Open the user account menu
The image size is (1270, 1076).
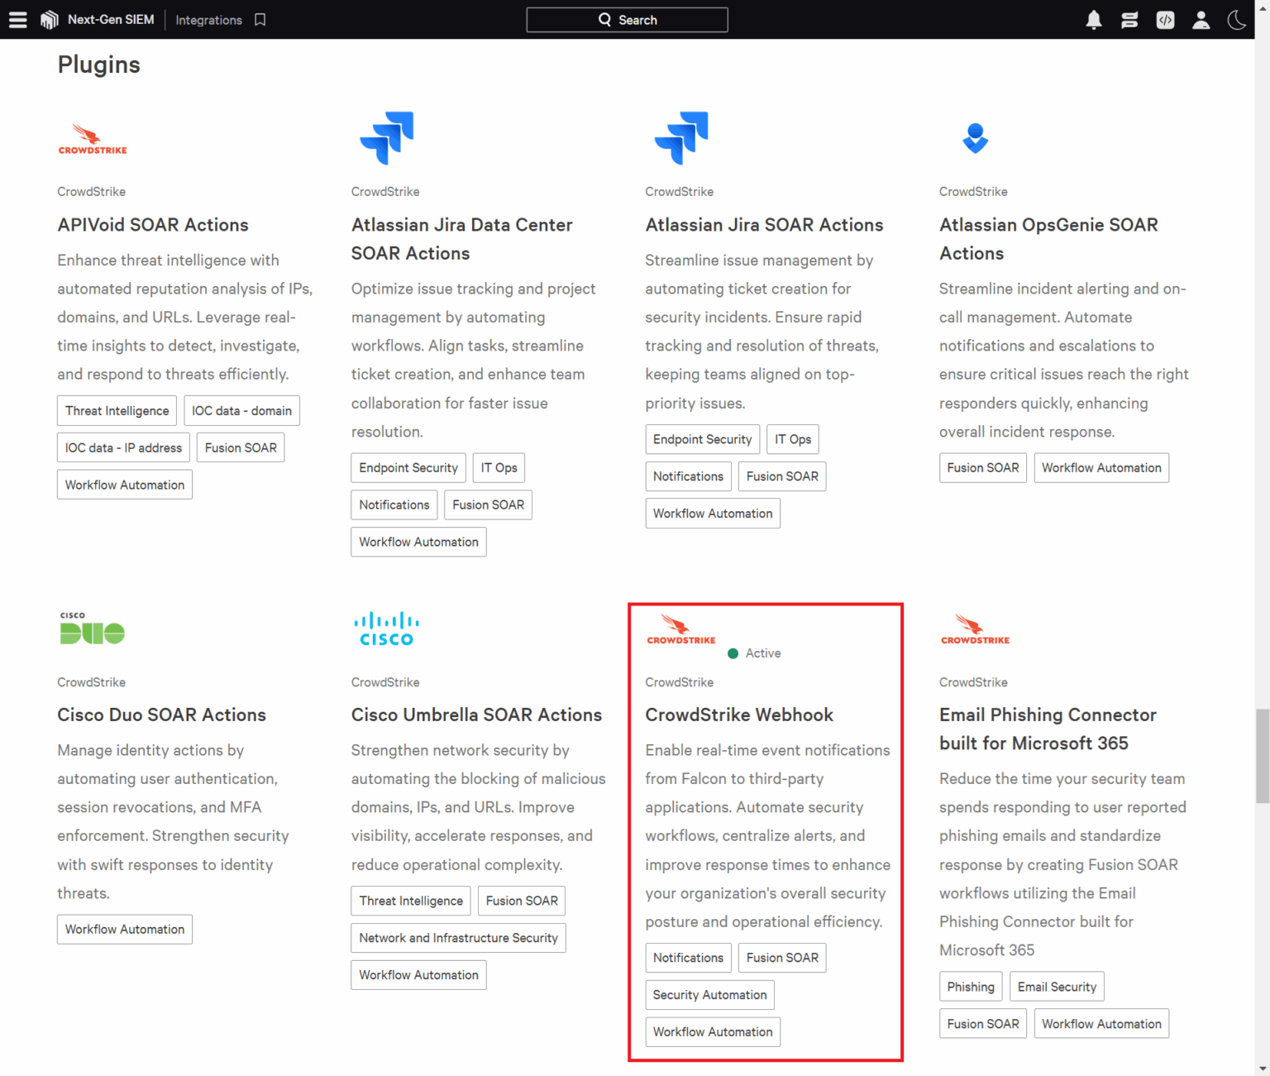pyautogui.click(x=1201, y=20)
